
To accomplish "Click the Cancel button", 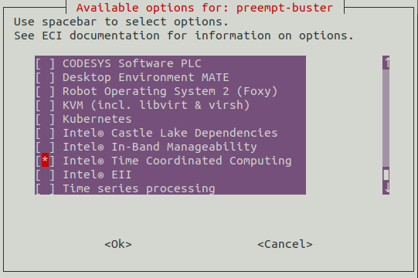I will pyautogui.click(x=285, y=244).
